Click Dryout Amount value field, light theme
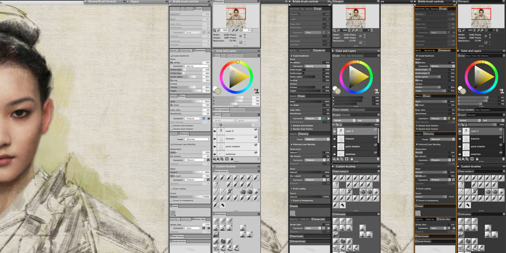506x253 pixels. [x=206, y=197]
